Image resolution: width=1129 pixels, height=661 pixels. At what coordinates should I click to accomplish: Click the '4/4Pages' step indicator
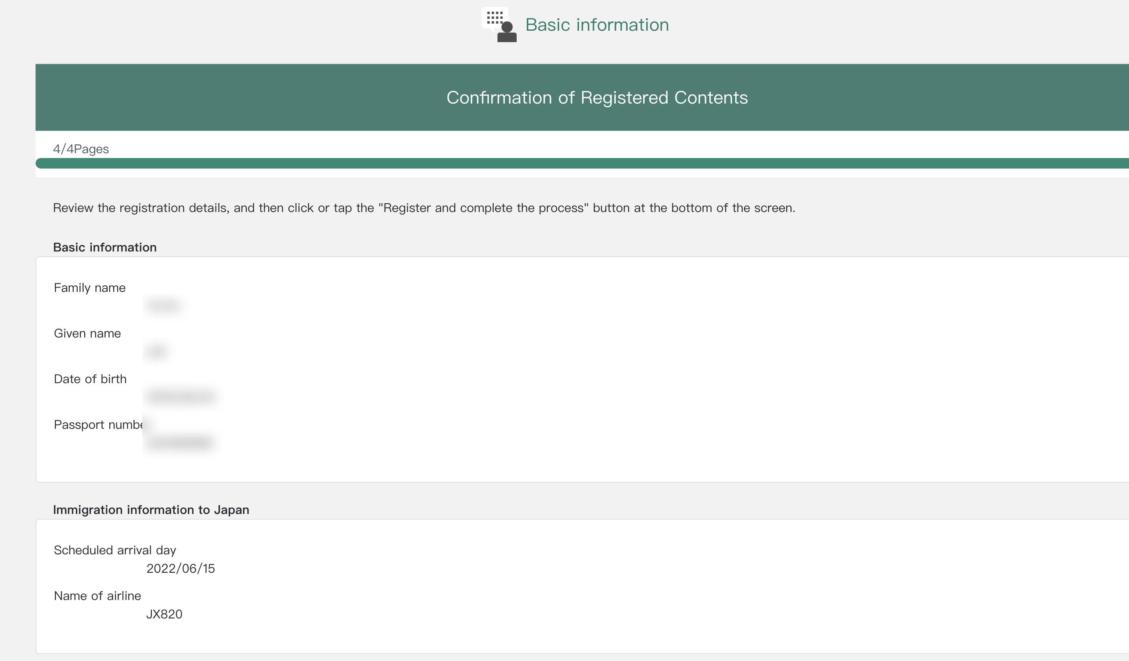pyautogui.click(x=81, y=149)
